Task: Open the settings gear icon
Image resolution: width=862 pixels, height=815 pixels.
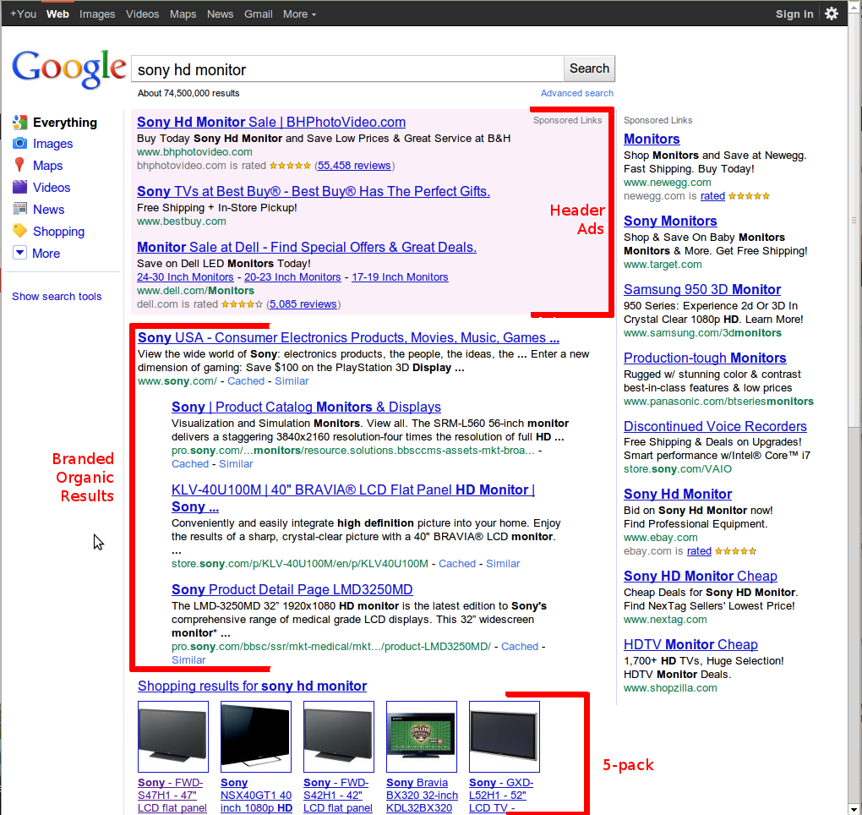Action: (832, 14)
